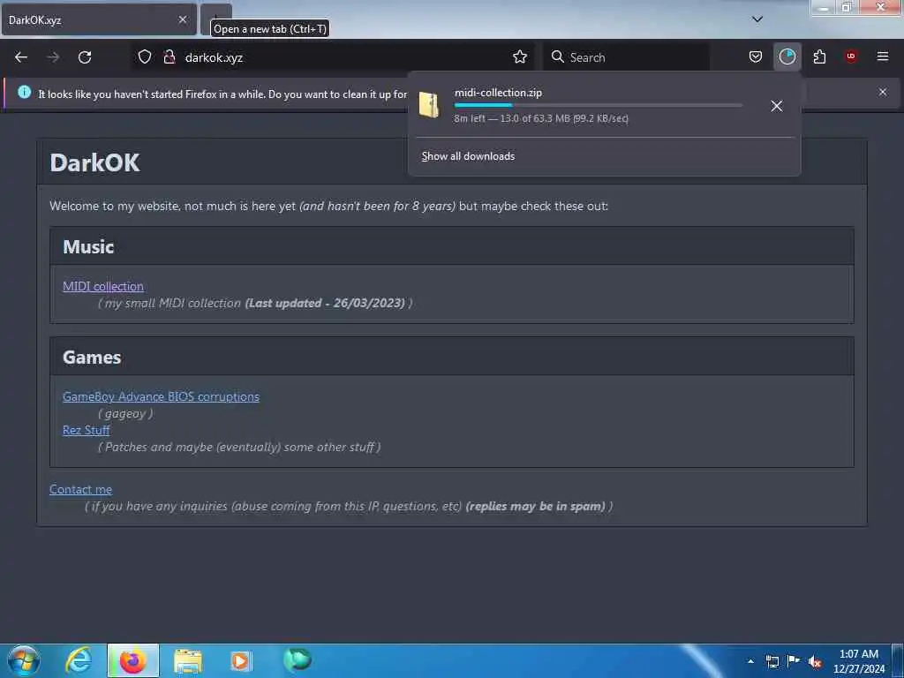Launch Internet Explorer from taskbar
Viewport: 904px width, 678px height.
(x=78, y=660)
